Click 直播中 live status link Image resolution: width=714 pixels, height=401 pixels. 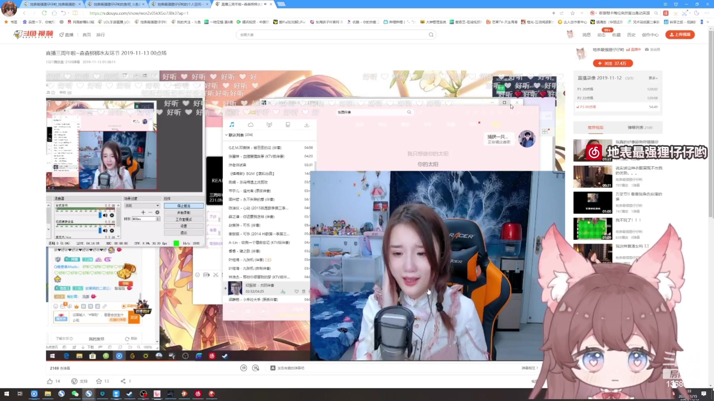pyautogui.click(x=633, y=49)
